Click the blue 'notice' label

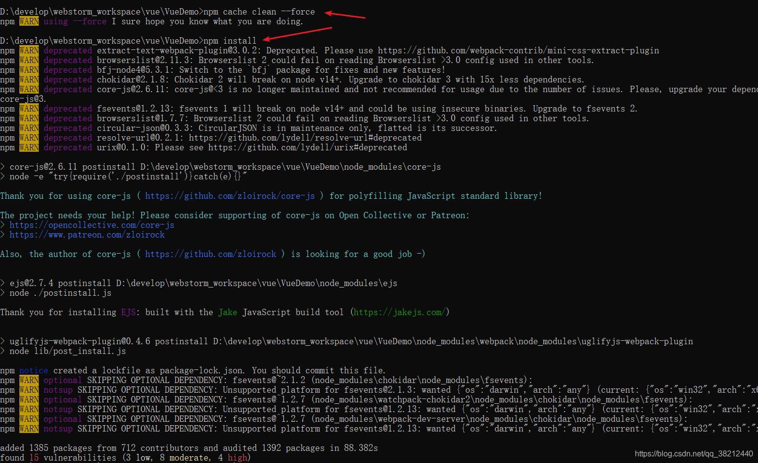(34, 370)
